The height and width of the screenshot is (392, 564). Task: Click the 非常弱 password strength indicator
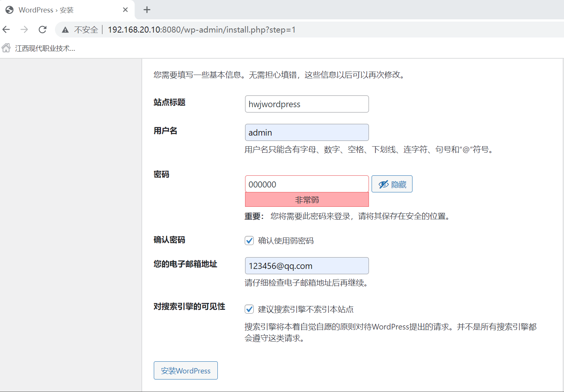(x=307, y=200)
